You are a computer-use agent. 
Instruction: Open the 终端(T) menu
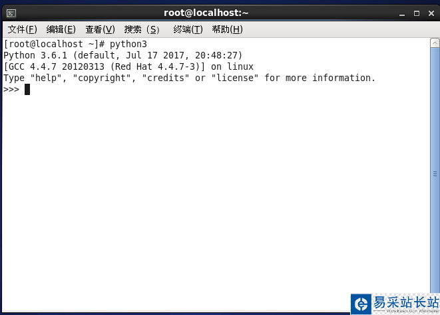coord(188,29)
